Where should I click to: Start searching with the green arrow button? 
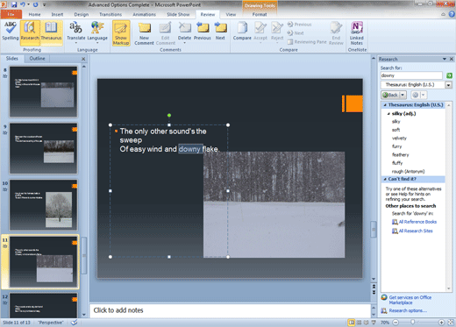(x=449, y=75)
